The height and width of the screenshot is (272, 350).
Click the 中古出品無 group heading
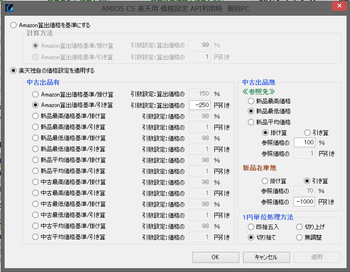(x=259, y=82)
